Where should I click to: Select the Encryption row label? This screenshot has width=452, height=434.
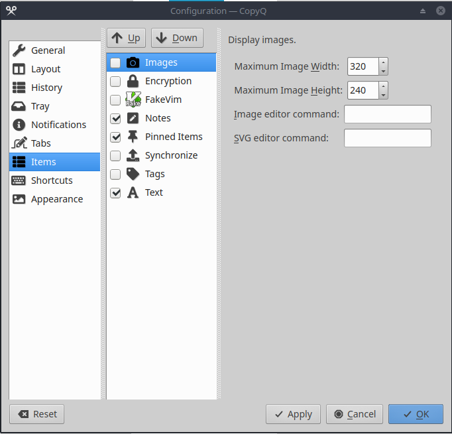click(x=168, y=81)
